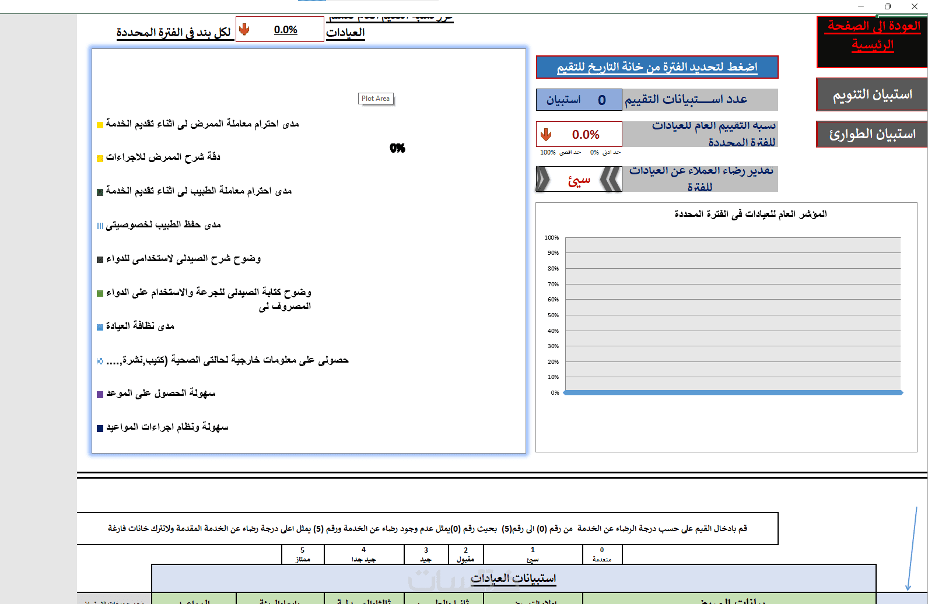Select the '1 سيئ' scale cell
Viewport: 928px width, 604px height.
coord(533,554)
